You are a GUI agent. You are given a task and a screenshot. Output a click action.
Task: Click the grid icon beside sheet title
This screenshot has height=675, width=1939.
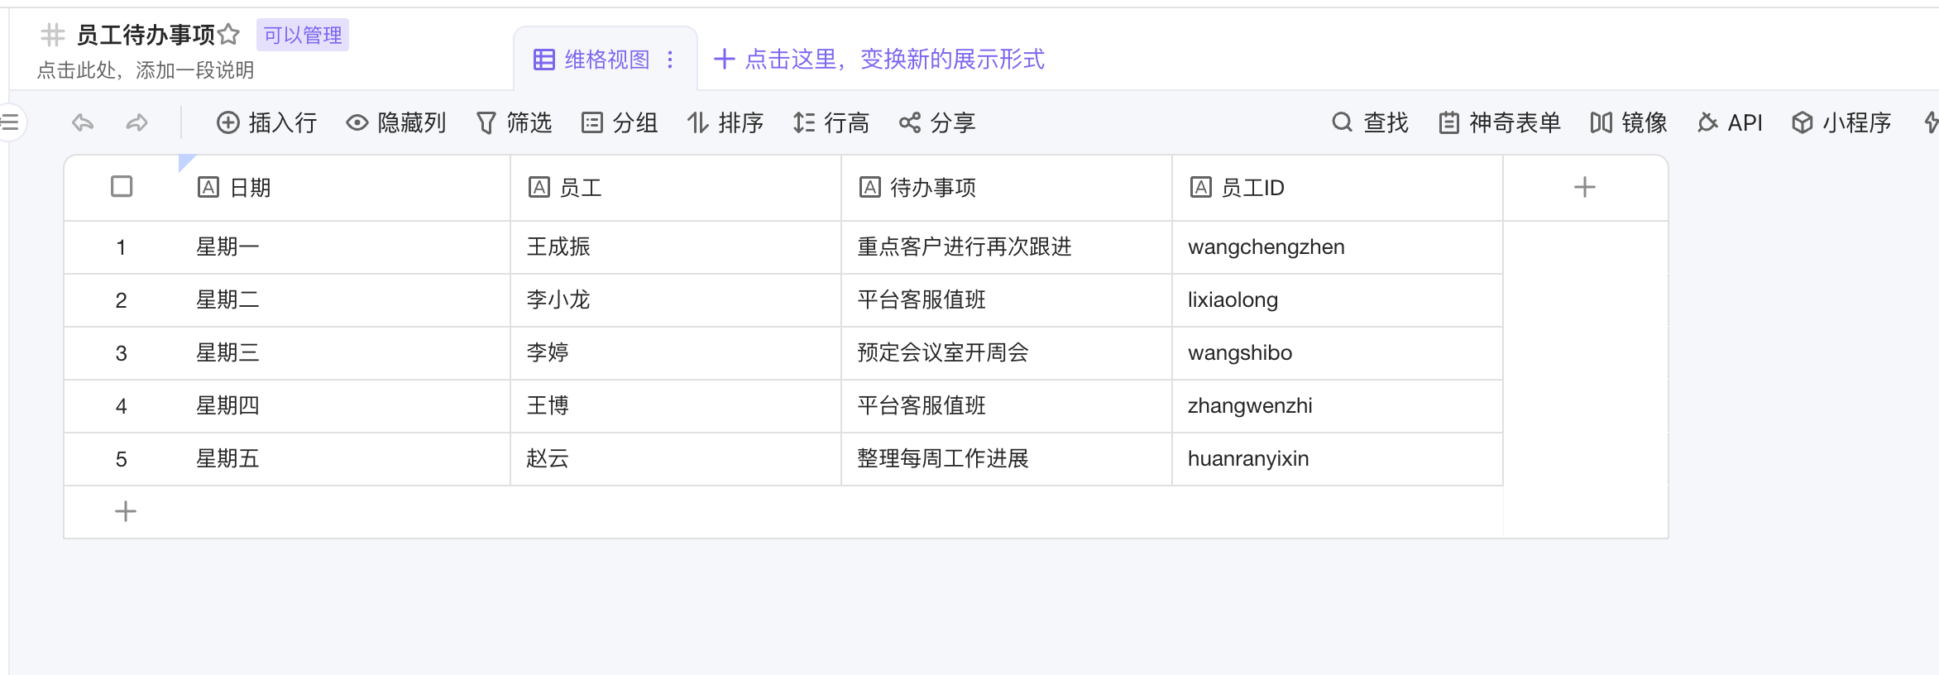53,35
